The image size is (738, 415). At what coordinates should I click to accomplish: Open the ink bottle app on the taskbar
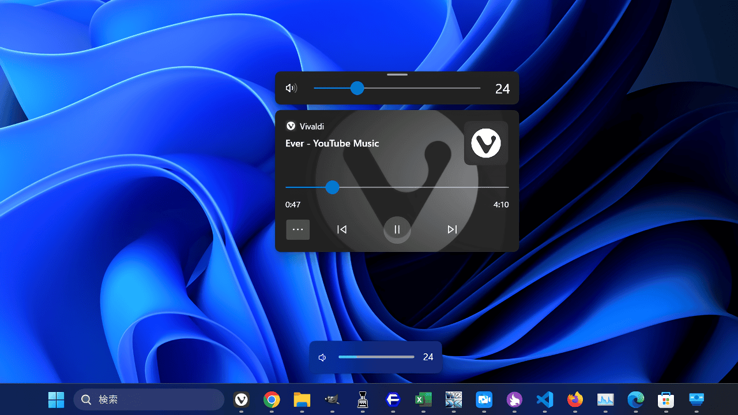pyautogui.click(x=363, y=399)
